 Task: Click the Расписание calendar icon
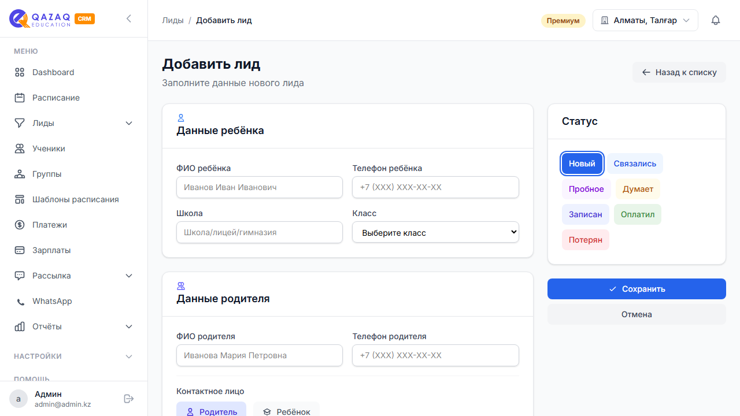tap(20, 98)
